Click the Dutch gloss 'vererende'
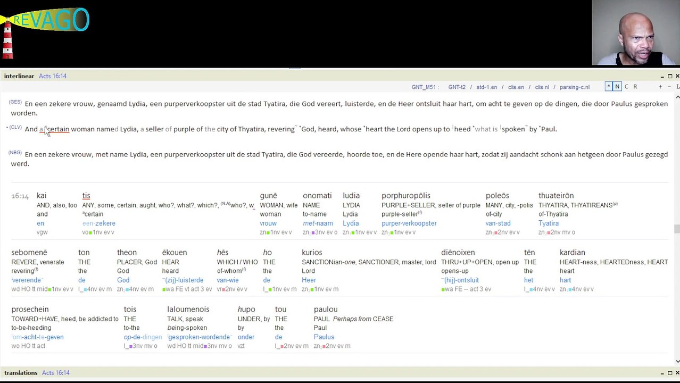This screenshot has width=680, height=383. tap(27, 280)
